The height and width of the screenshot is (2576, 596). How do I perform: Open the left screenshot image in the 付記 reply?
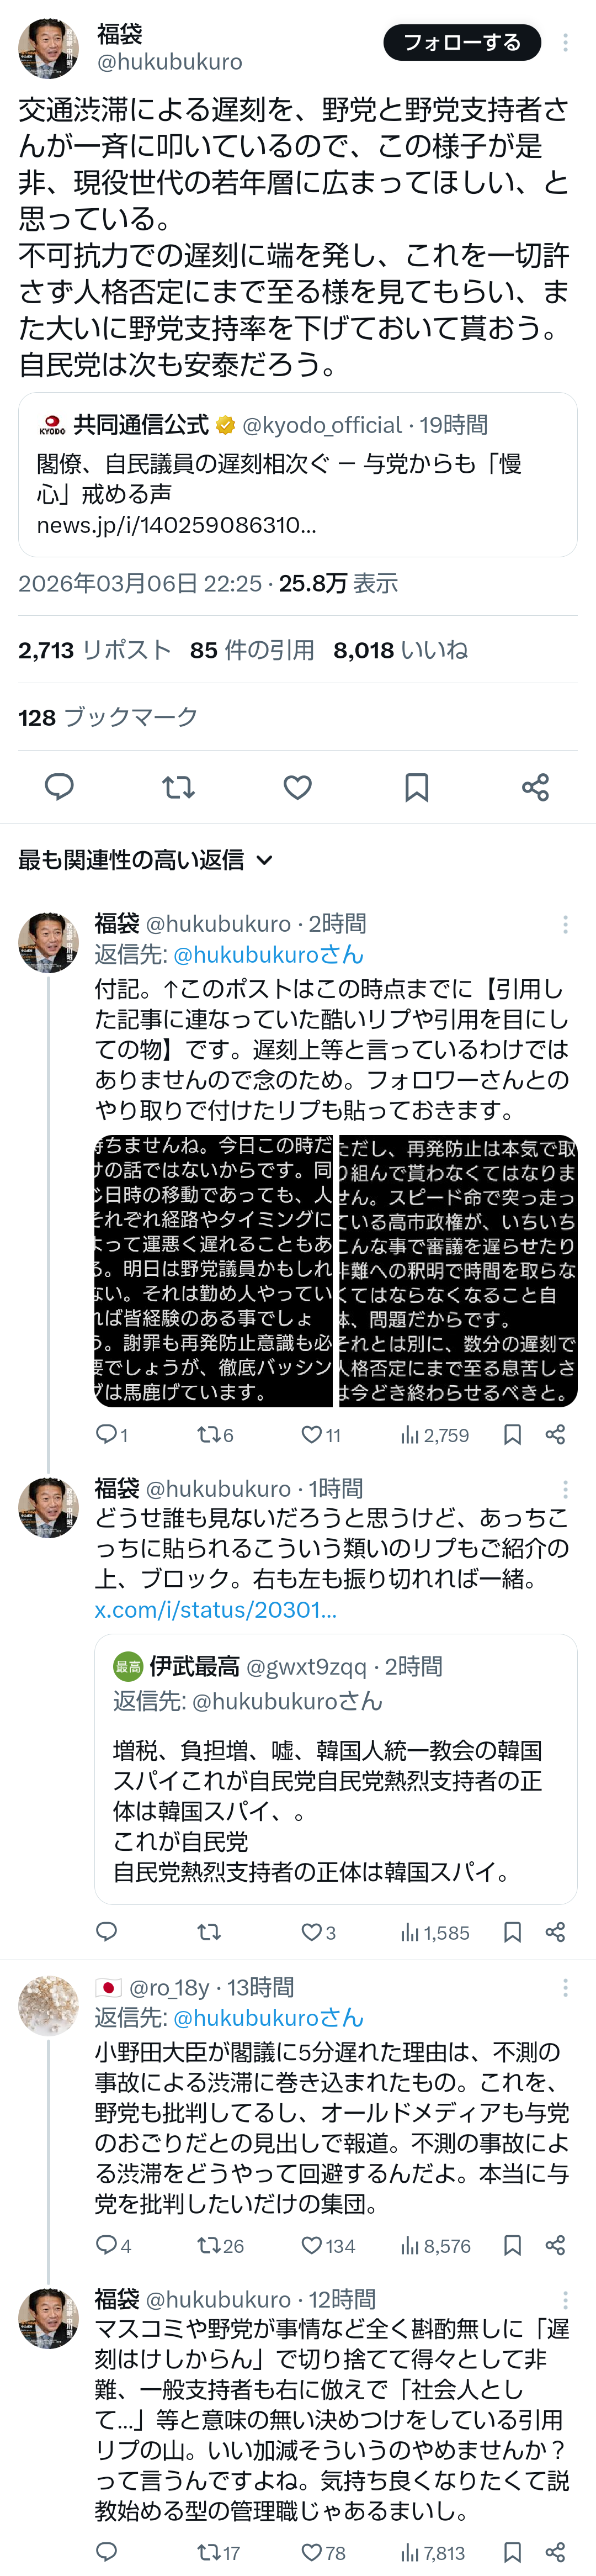[x=214, y=1270]
